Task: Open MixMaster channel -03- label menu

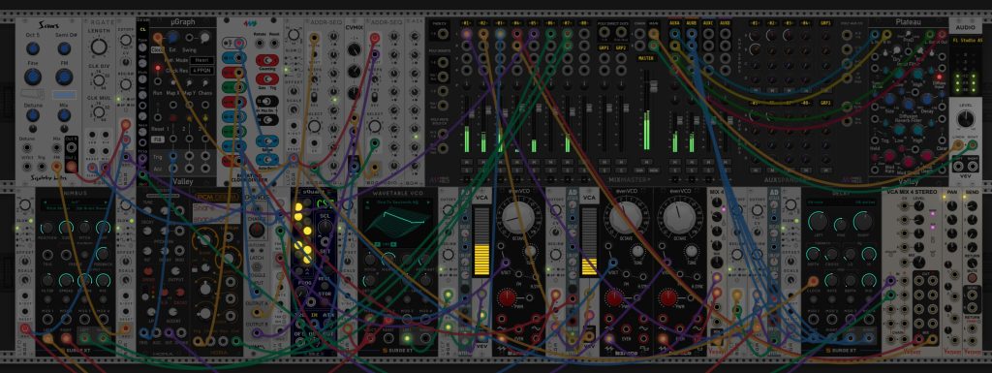Action: tap(500, 23)
